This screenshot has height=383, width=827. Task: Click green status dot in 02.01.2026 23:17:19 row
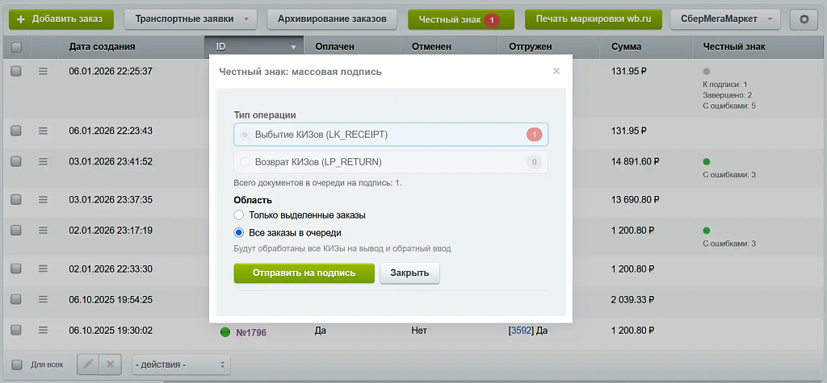pyautogui.click(x=707, y=231)
